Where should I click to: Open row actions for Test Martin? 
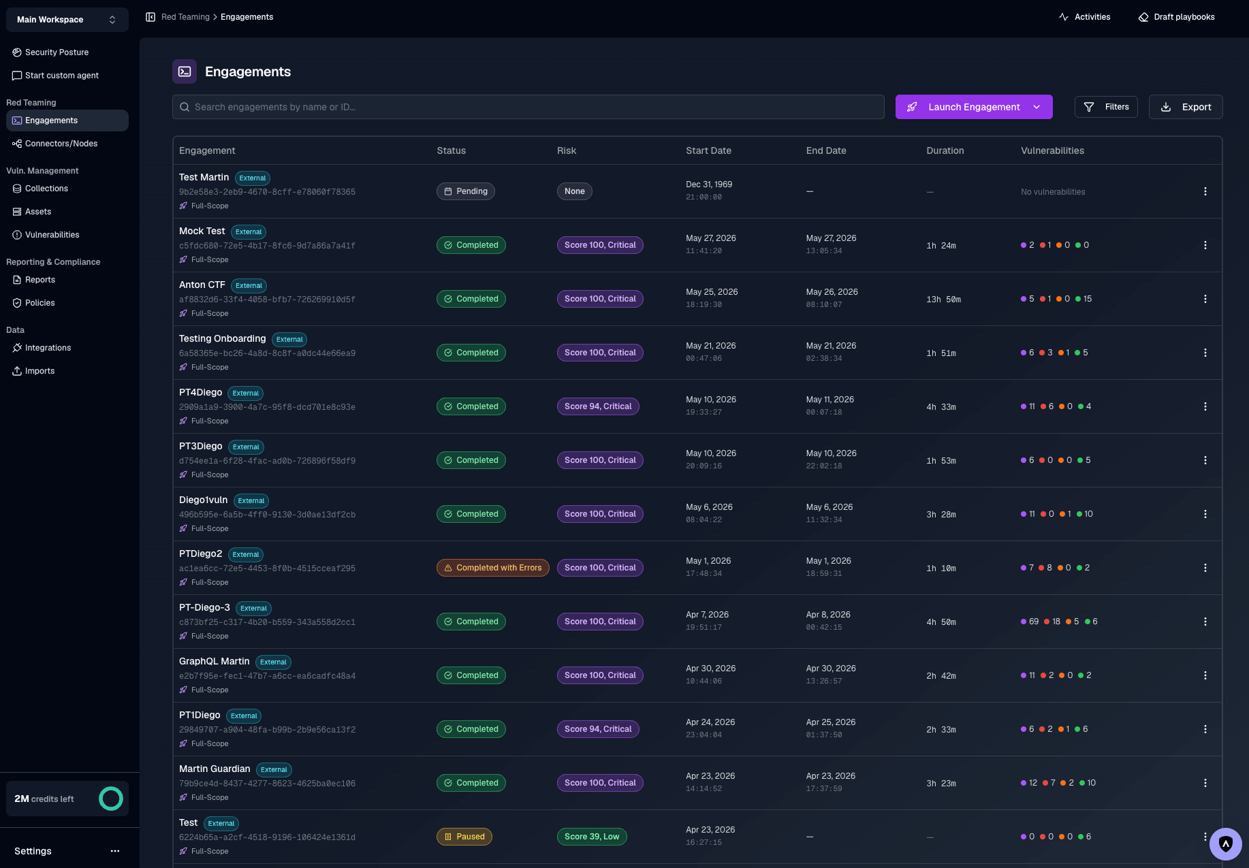1205,191
